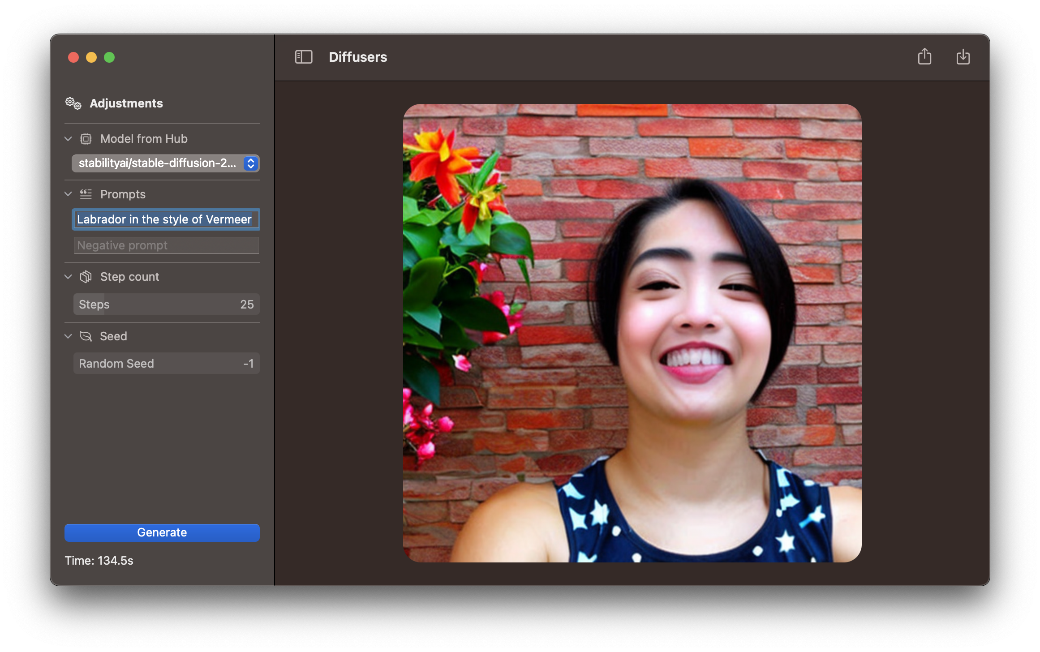1040x652 pixels.
Task: Click the Prompts quote-lines icon
Action: 86,194
